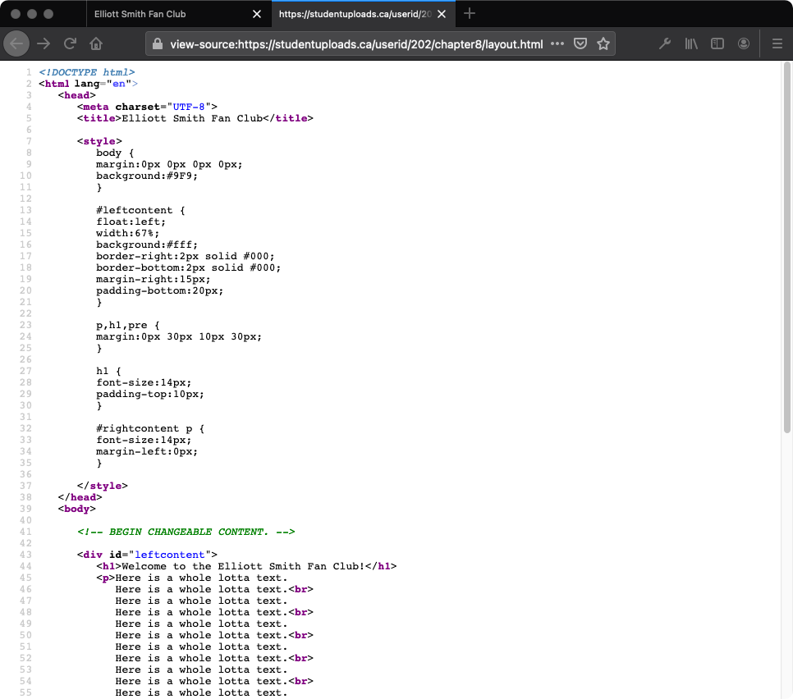This screenshot has width=793, height=699.
Task: Click the 'background:#9F9;' declaration
Action: click(x=147, y=176)
